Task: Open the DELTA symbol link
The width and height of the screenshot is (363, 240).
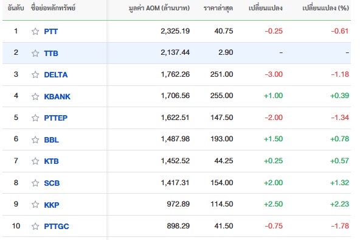Action: pos(56,75)
